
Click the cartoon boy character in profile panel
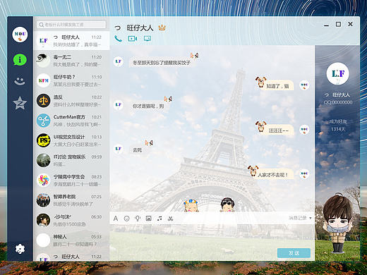338,224
